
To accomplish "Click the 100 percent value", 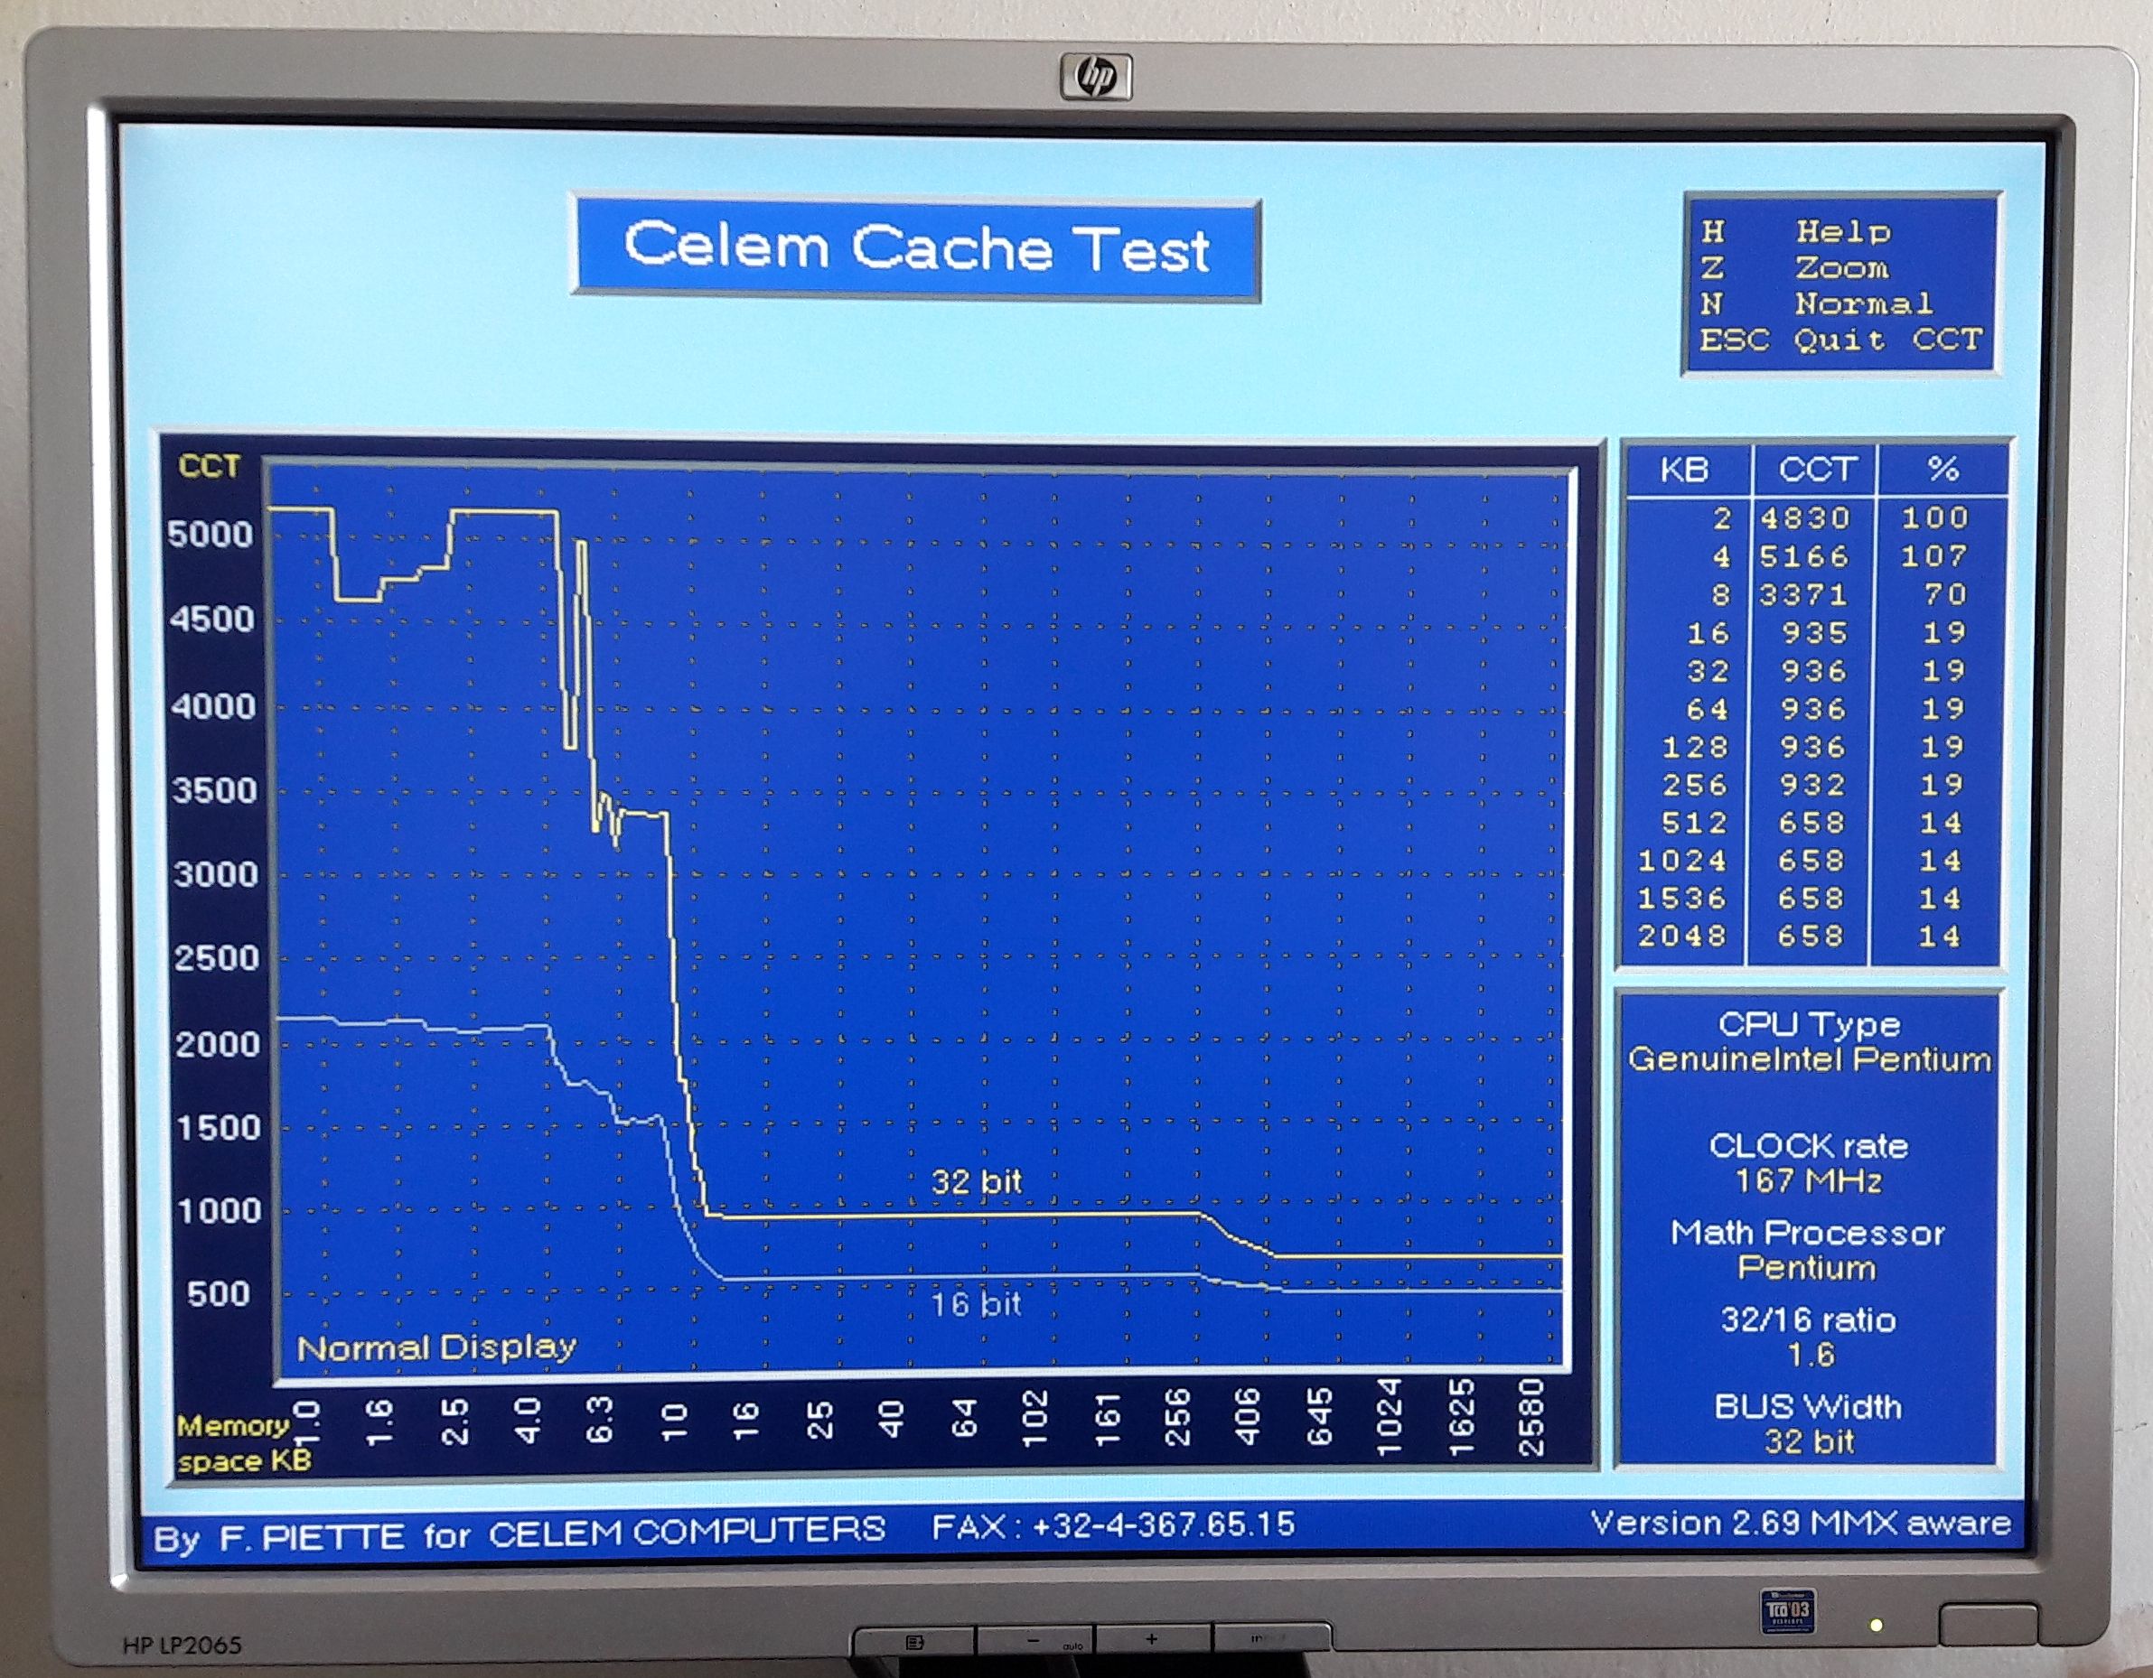I will tap(1934, 517).
